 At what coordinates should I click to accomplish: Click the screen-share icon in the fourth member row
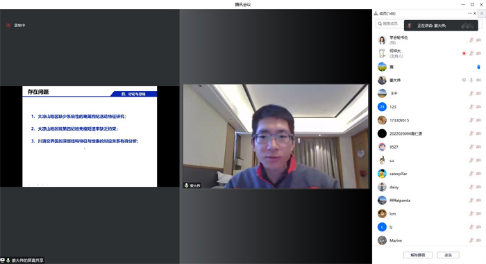point(464,80)
